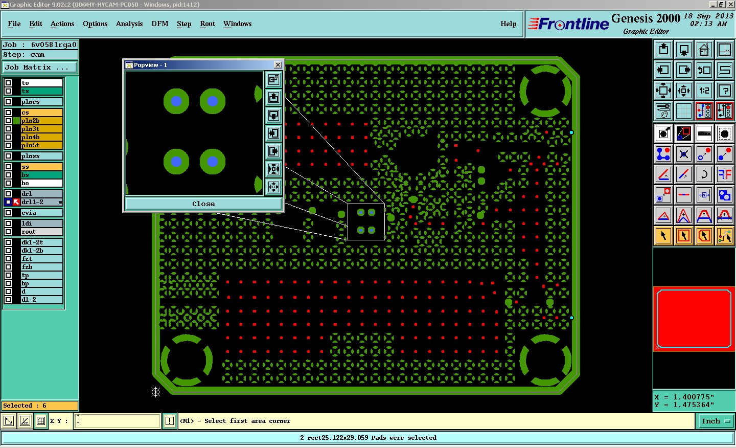
Task: Open the display settings wrench-and-palette icon
Action: pyautogui.click(x=663, y=111)
